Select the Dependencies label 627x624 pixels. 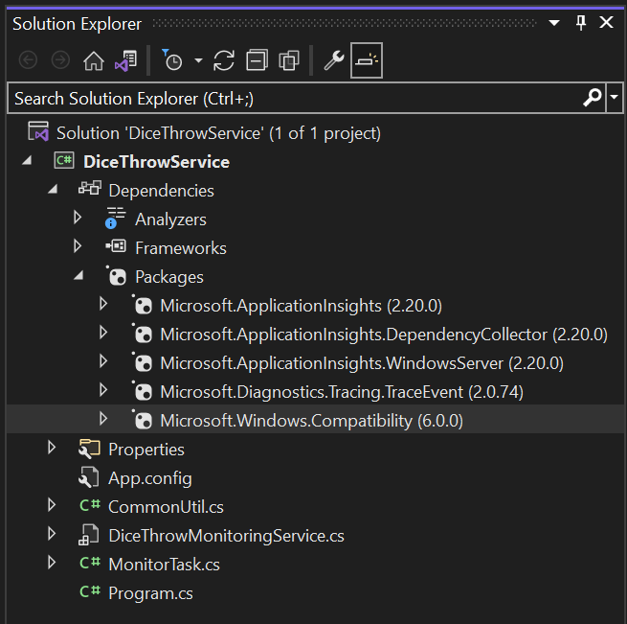[161, 191]
